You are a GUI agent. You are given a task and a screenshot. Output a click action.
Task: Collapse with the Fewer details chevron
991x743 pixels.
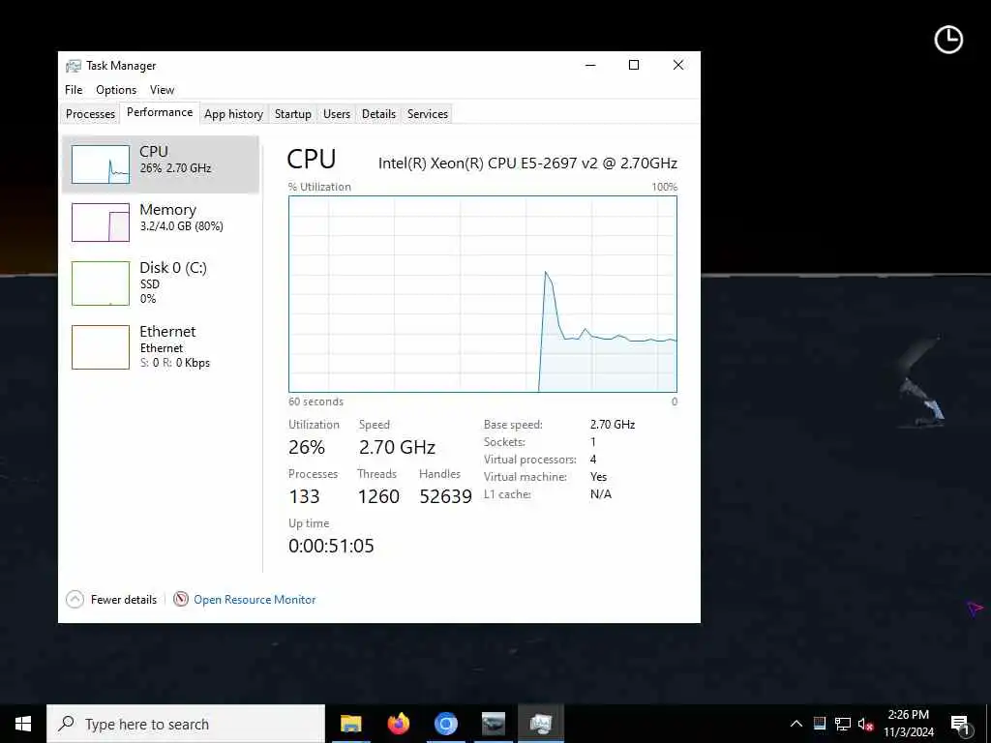click(x=75, y=599)
